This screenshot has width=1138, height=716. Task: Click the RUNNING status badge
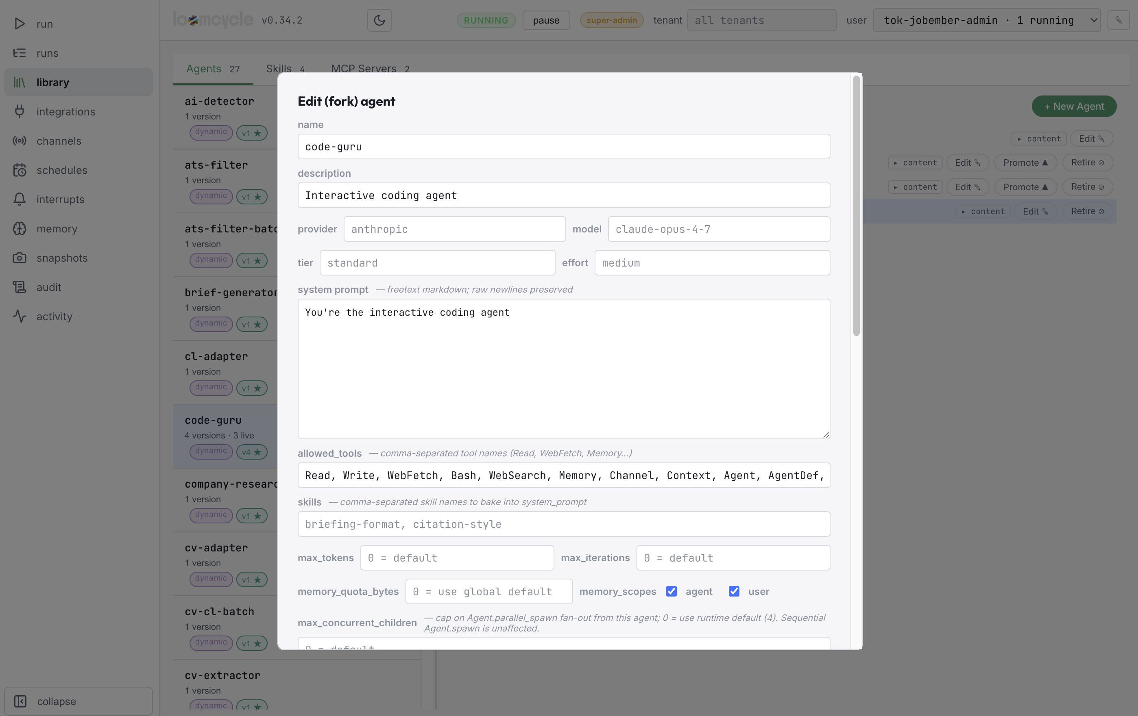[486, 20]
